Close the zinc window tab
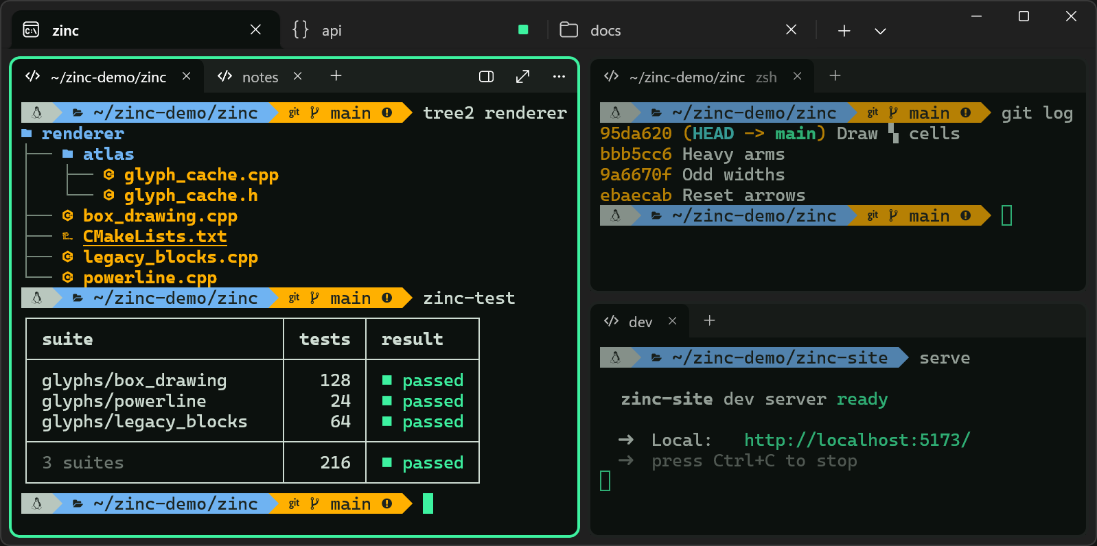Viewport: 1097px width, 546px height. pyautogui.click(x=255, y=29)
